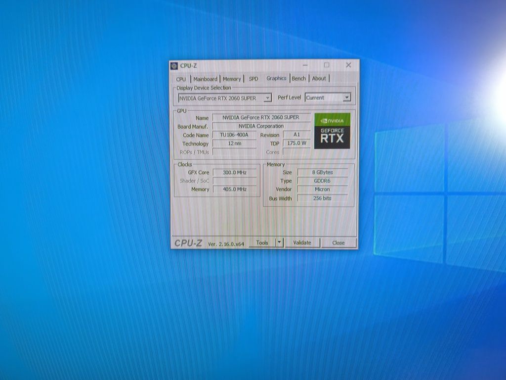Click the CPU-Z title bar app icon
The height and width of the screenshot is (380, 506).
[174, 66]
